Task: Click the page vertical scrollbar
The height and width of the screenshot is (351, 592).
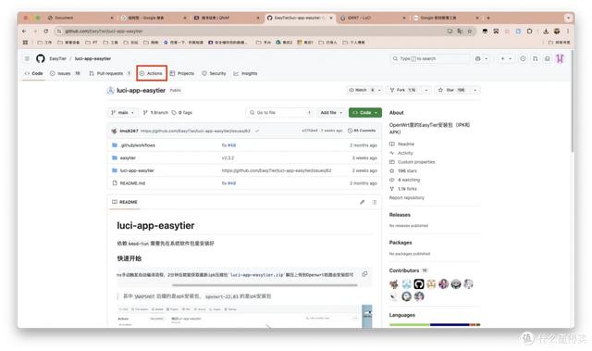Action: [573, 102]
